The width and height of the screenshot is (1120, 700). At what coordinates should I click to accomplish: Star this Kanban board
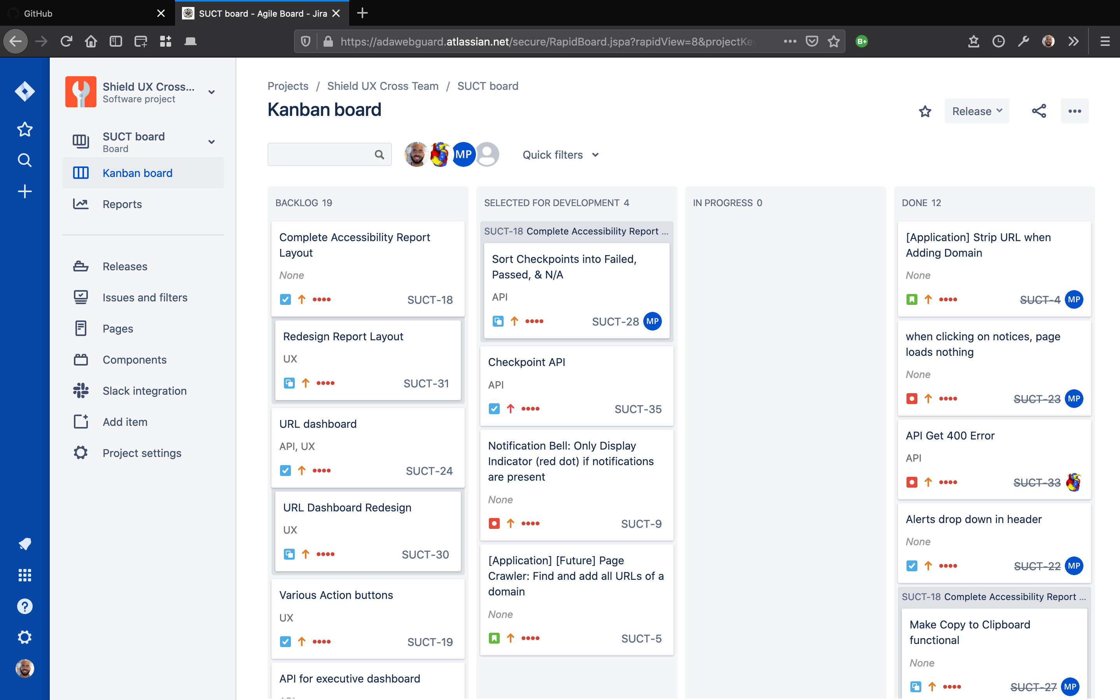(x=925, y=111)
